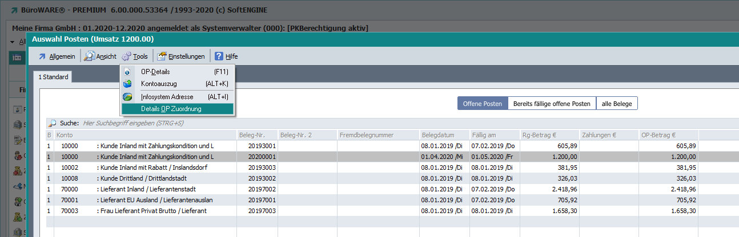Click the Infosystem Adresse globe icon

128,97
